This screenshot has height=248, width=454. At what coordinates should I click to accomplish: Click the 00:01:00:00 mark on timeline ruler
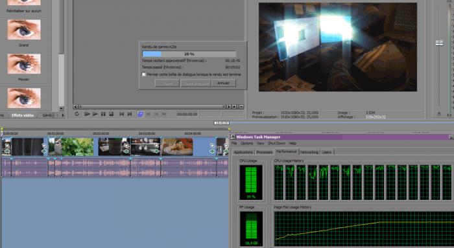coord(55,133)
